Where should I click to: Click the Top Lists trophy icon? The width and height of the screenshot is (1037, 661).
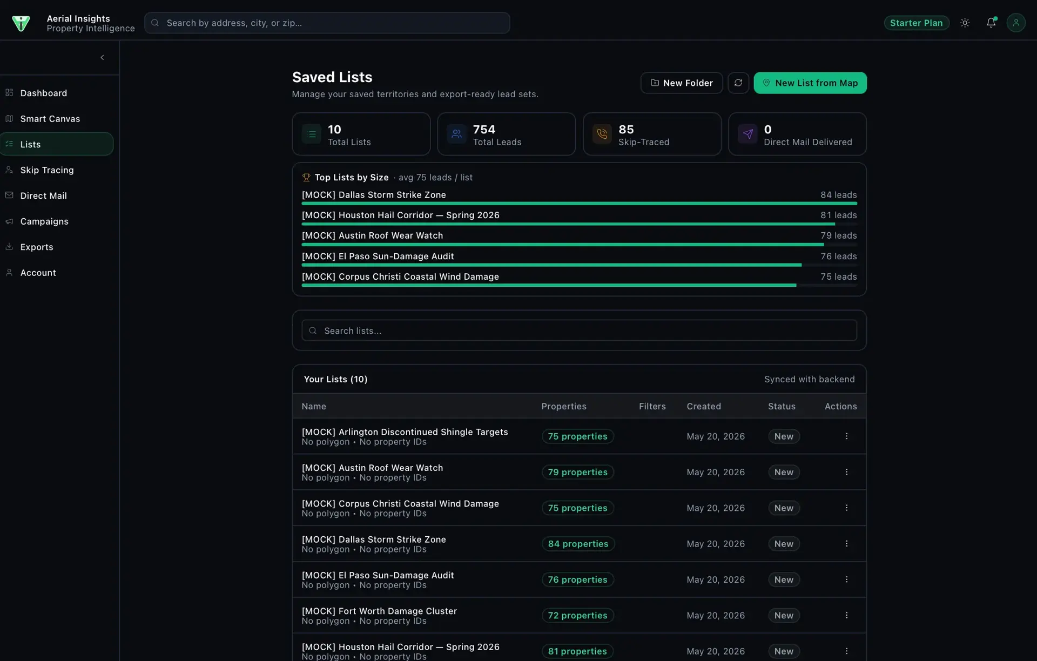coord(306,177)
